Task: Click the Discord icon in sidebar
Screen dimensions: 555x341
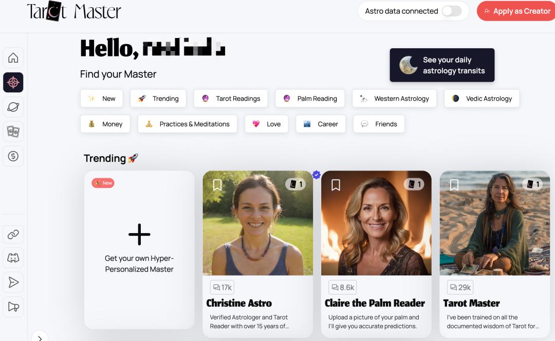Action: click(x=13, y=258)
